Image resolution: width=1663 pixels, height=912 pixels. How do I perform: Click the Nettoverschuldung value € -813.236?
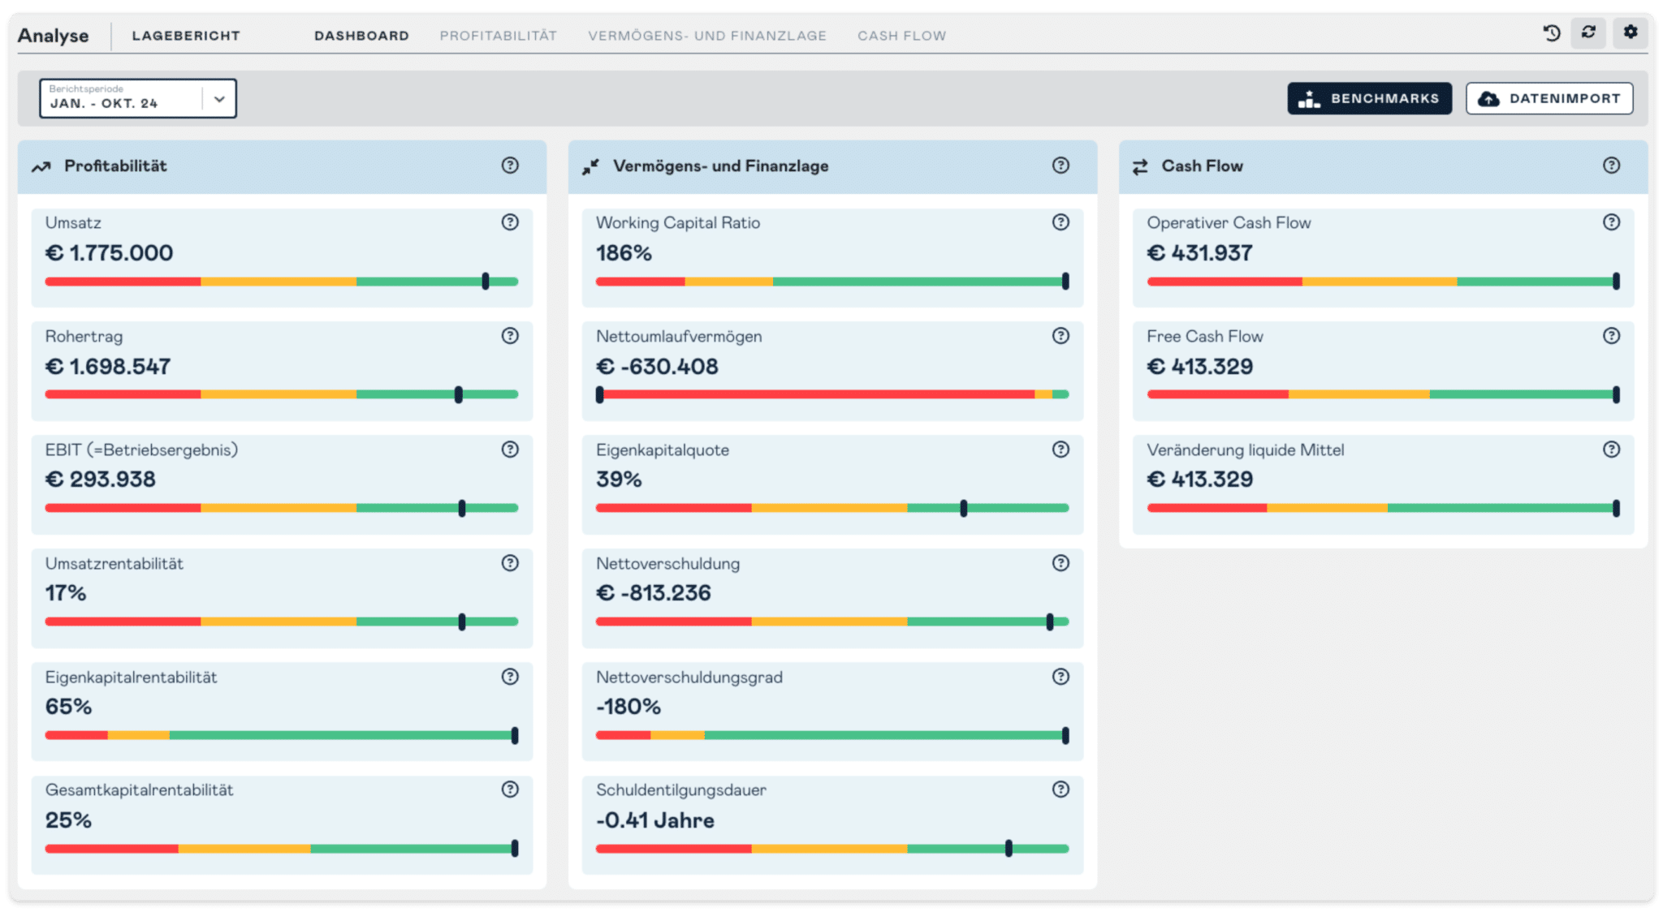point(654,593)
